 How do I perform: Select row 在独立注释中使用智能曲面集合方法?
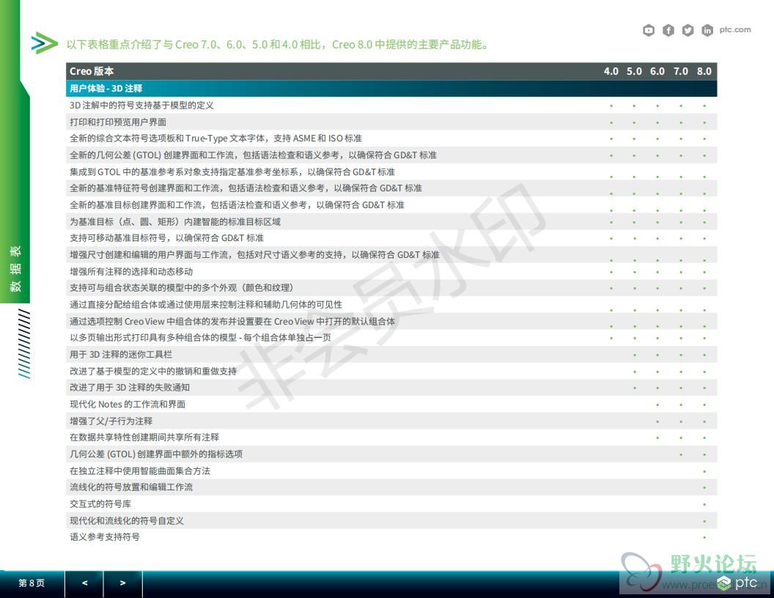click(x=391, y=470)
